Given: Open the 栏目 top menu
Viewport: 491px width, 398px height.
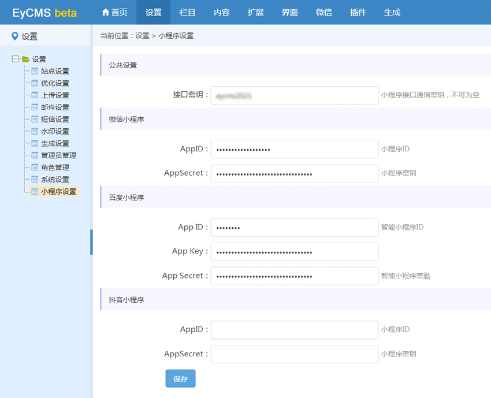Looking at the screenshot, I should 188,12.
